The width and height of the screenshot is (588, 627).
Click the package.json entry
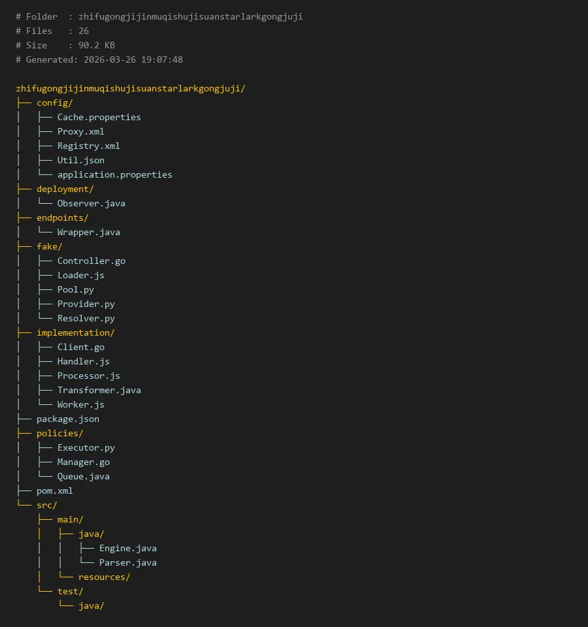tap(67, 419)
